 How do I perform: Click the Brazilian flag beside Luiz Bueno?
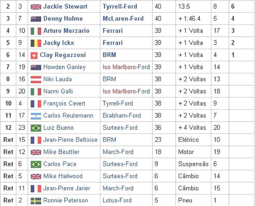click(x=36, y=128)
